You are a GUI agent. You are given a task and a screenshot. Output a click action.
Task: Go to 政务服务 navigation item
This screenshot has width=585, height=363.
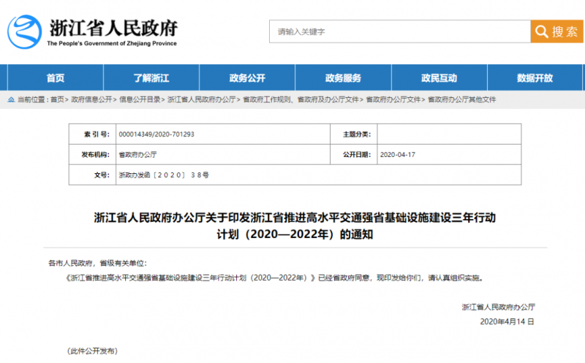coord(343,78)
